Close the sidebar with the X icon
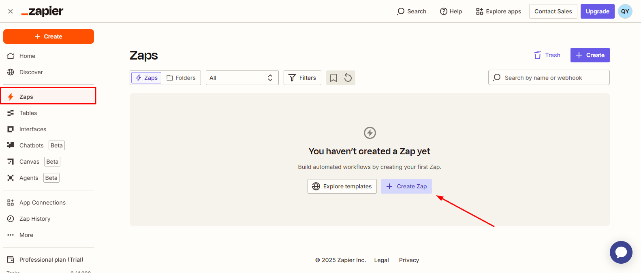This screenshot has height=273, width=641. point(11,11)
